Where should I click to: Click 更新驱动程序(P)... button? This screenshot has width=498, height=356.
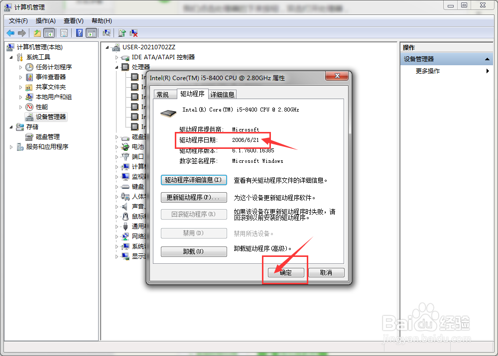pos(194,198)
